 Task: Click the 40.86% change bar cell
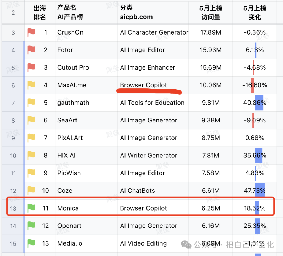(x=255, y=103)
